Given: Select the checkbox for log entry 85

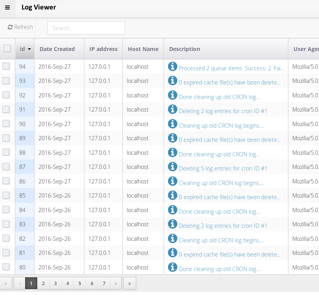Looking at the screenshot, I should pos(6,196).
